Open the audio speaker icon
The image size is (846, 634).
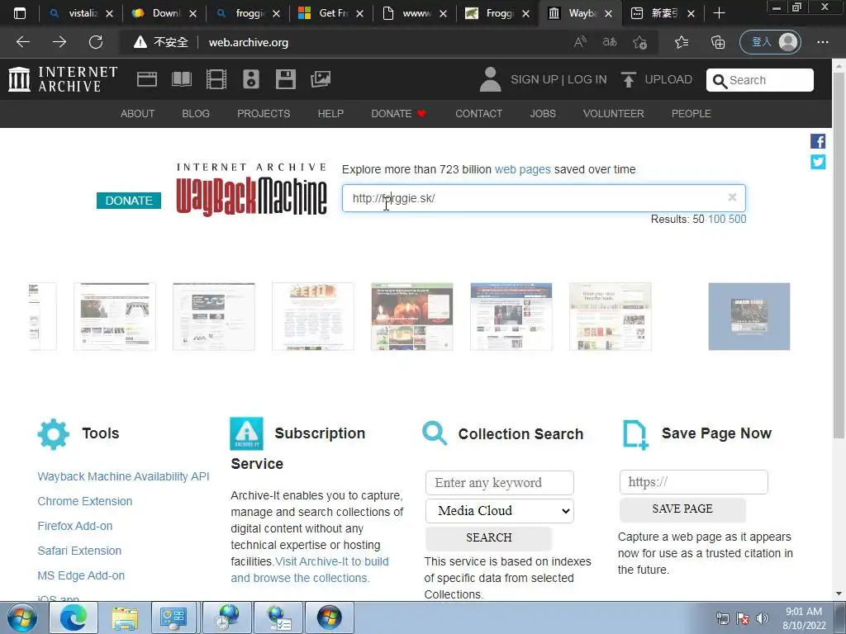pyautogui.click(x=251, y=79)
